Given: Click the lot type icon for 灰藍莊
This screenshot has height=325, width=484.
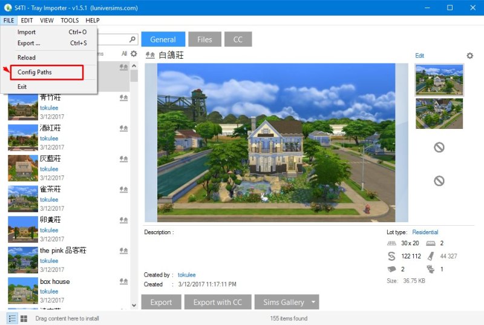Looking at the screenshot, I should coord(124,159).
